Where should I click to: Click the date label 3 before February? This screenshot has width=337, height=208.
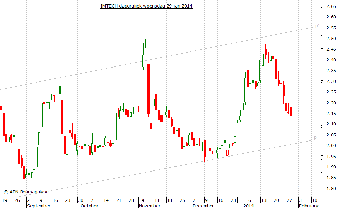(x=300, y=200)
